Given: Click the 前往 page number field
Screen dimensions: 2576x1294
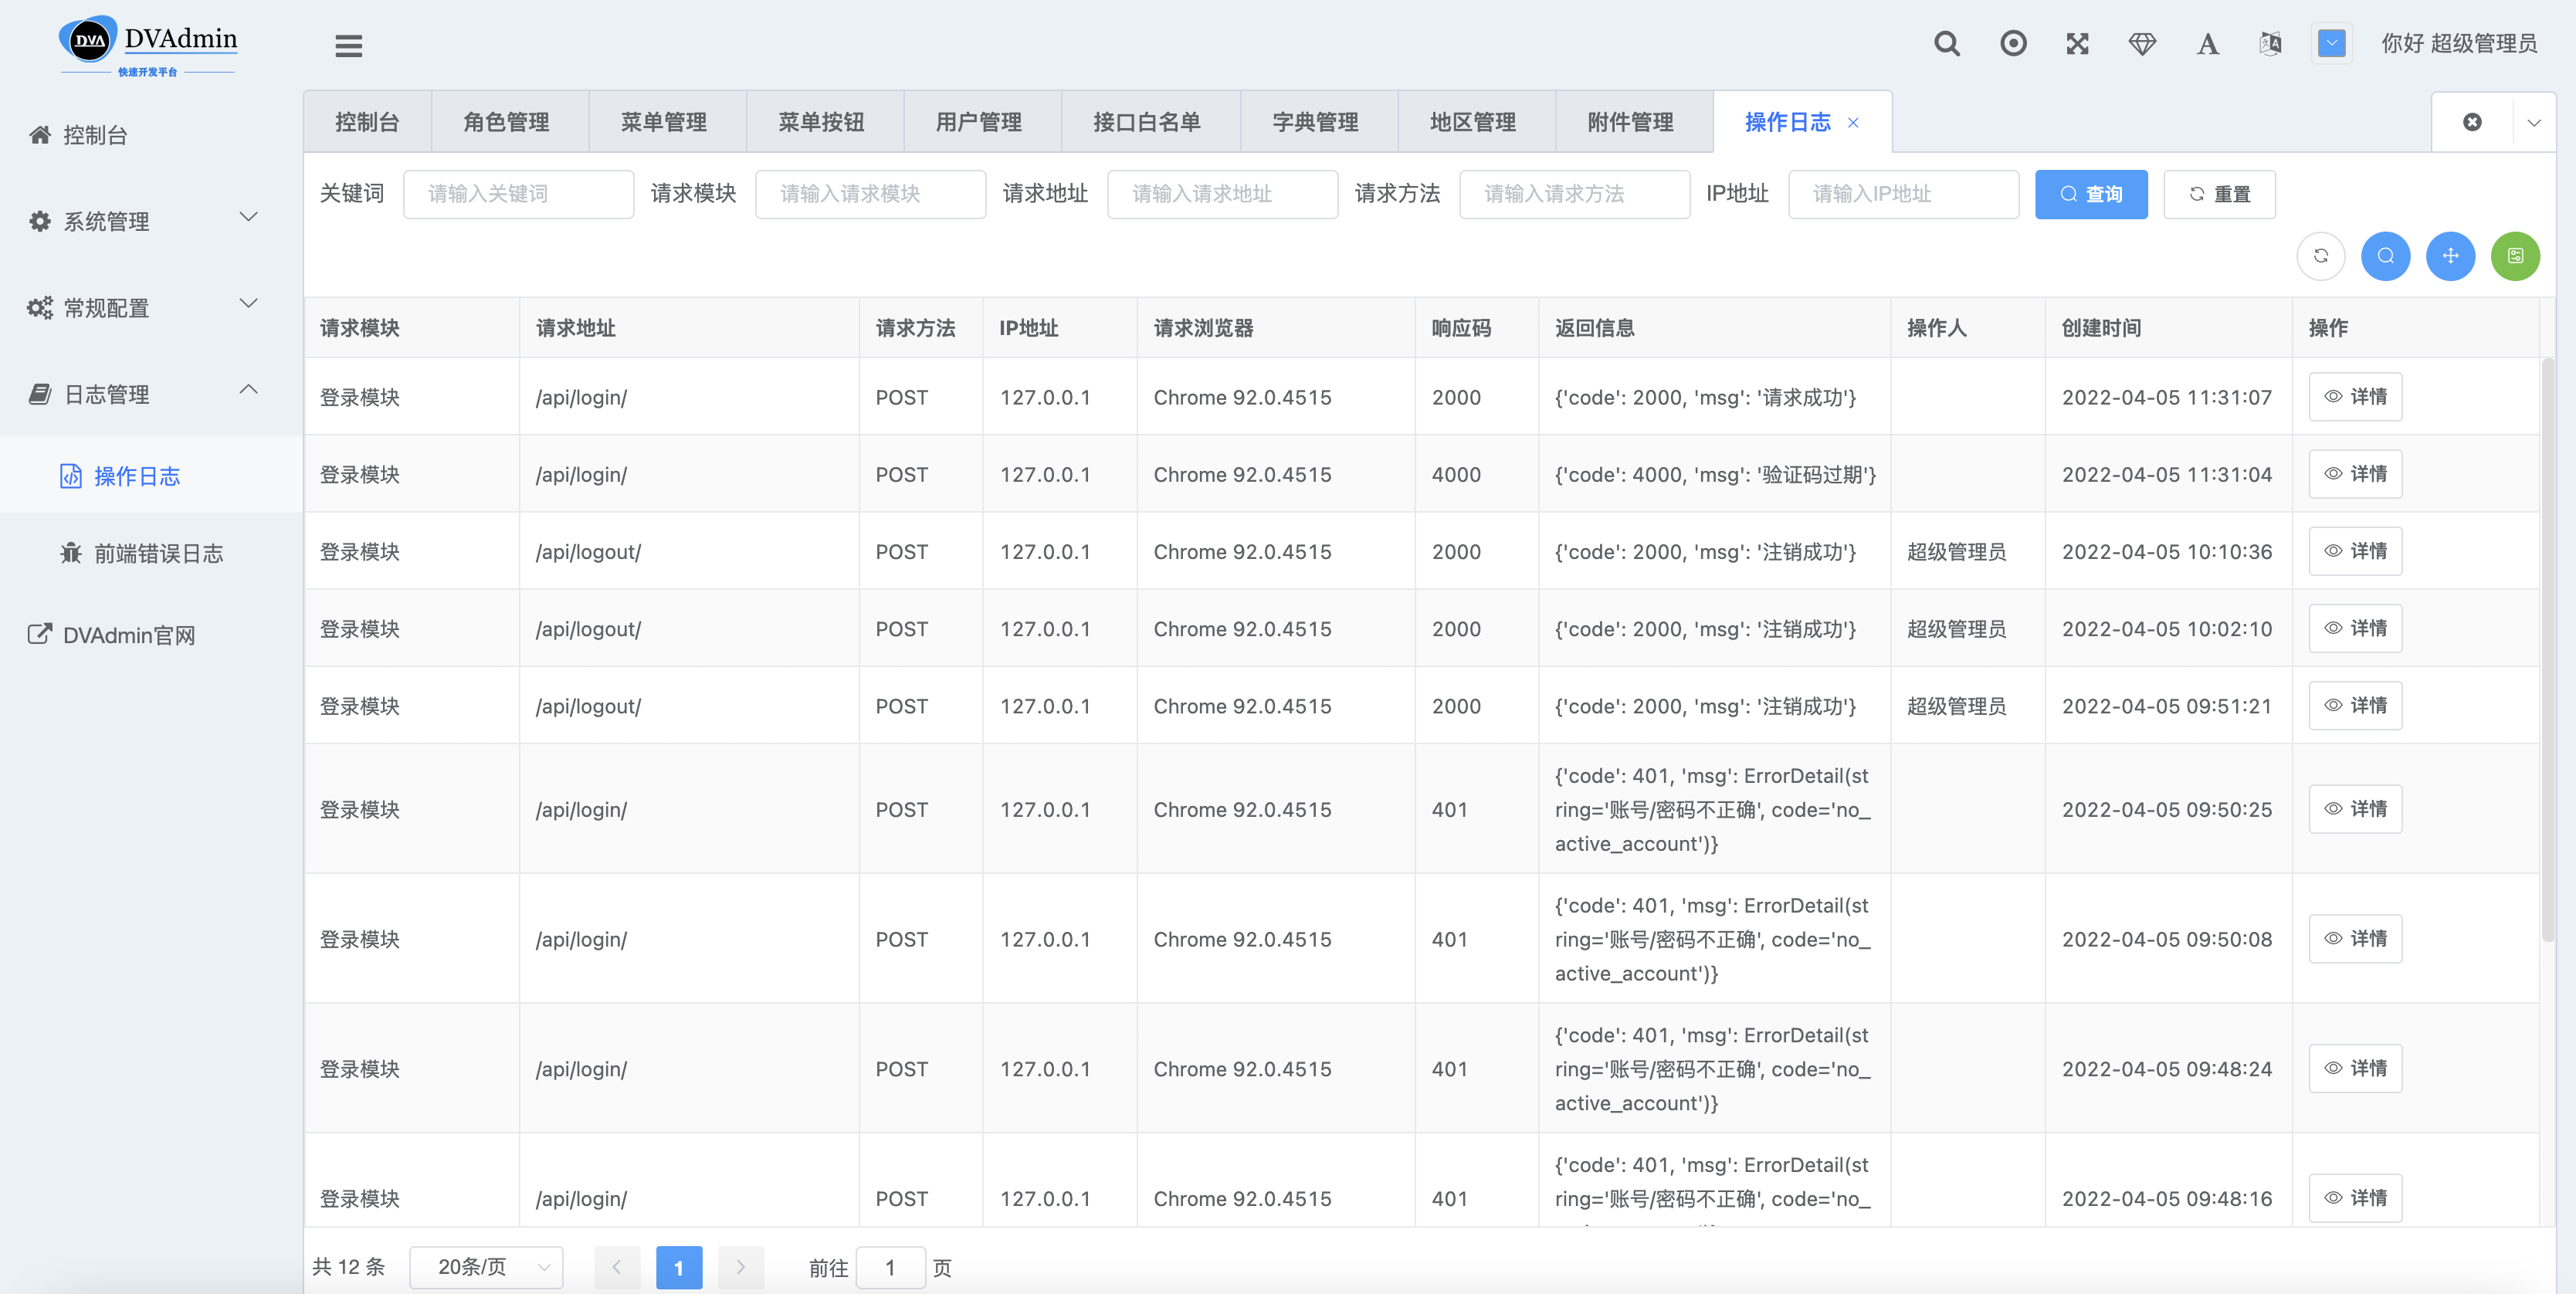Looking at the screenshot, I should point(890,1267).
